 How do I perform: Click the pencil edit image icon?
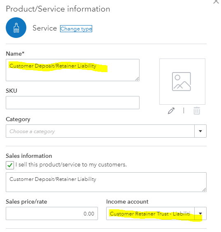coord(171,111)
